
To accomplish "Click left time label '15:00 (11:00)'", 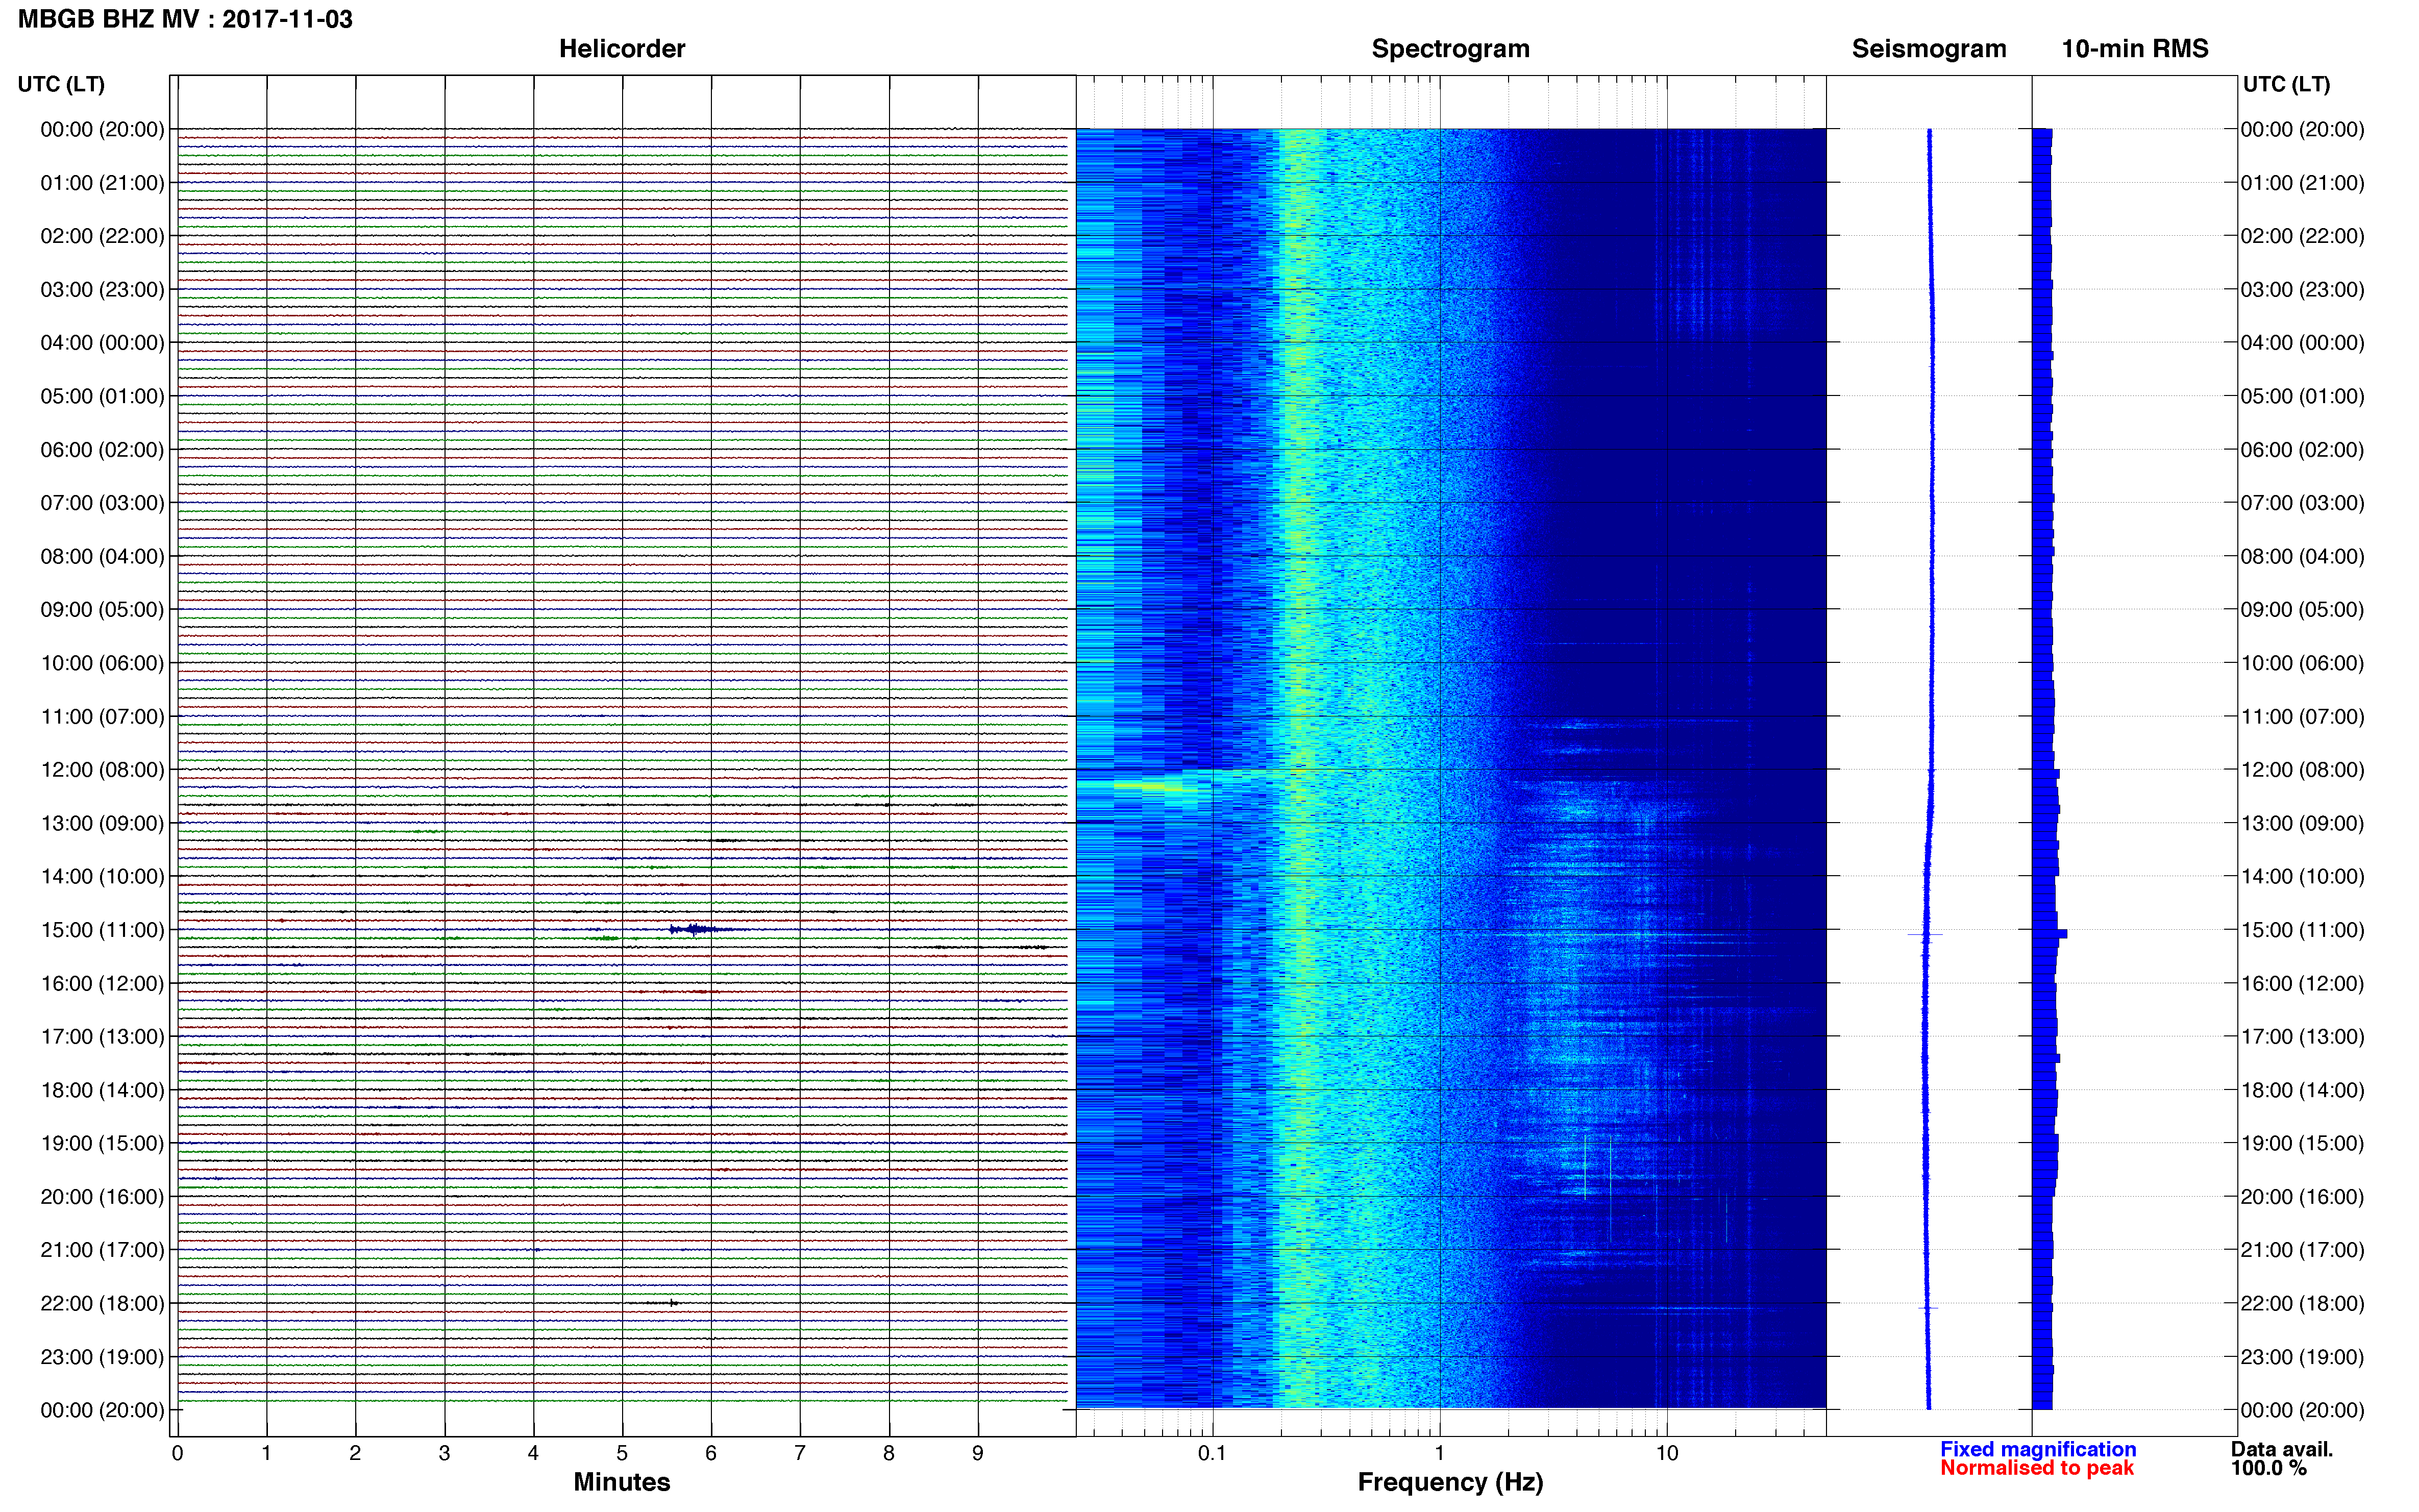I will click(102, 930).
